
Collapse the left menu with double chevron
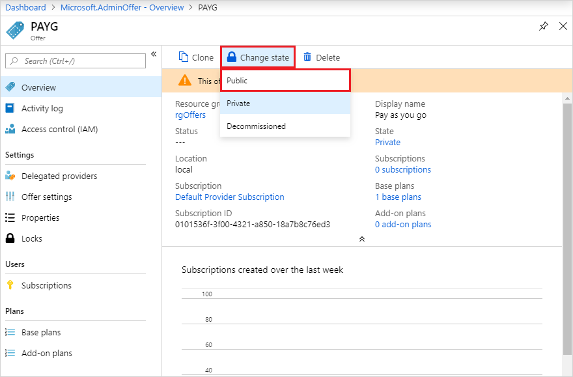point(154,54)
